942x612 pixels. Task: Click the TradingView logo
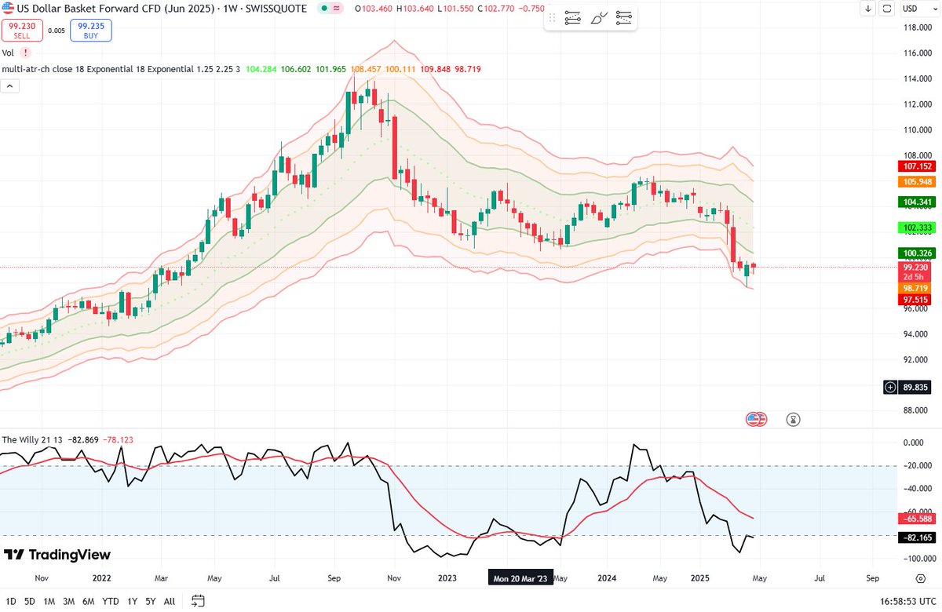point(57,555)
